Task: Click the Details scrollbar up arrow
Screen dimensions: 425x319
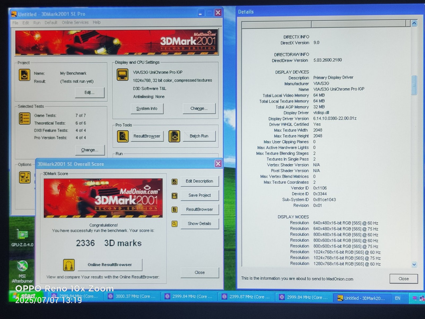Action: click(x=414, y=24)
